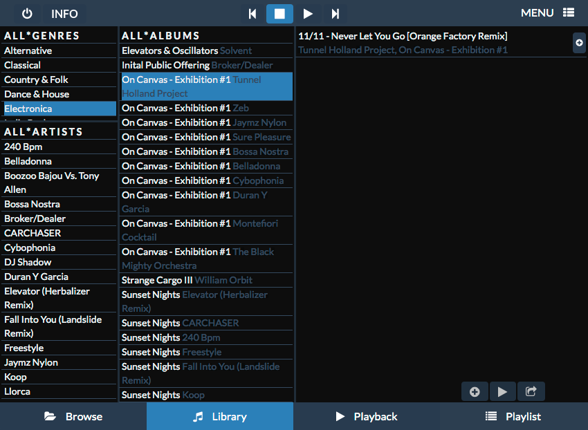Viewport: 588px width, 430px height.
Task: Open On Canvas album by The Black Mighty Orchestra
Action: (x=206, y=259)
